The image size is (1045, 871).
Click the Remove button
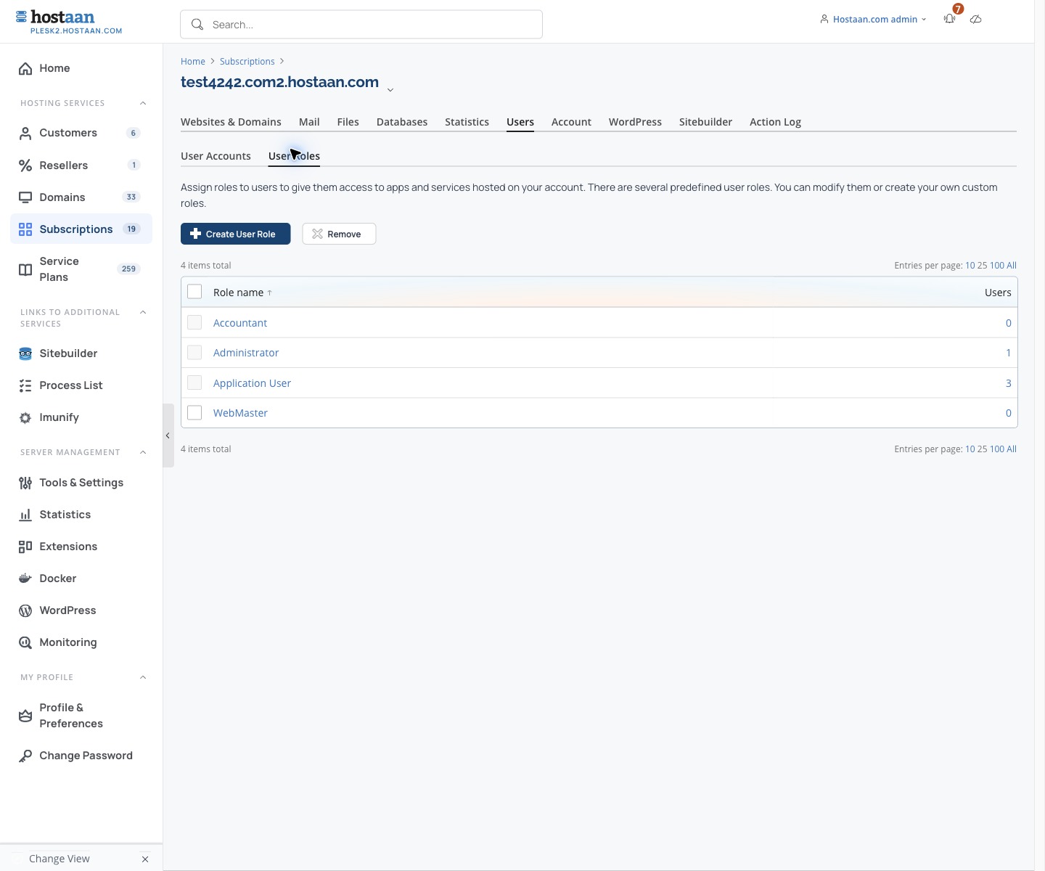(x=339, y=234)
